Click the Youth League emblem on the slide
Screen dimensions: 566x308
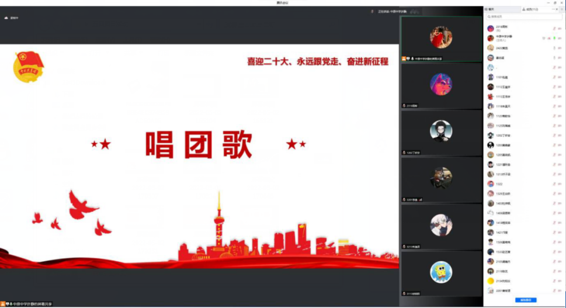click(28, 67)
